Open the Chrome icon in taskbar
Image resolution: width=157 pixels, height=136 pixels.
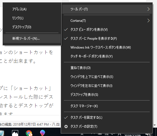[29, 133]
